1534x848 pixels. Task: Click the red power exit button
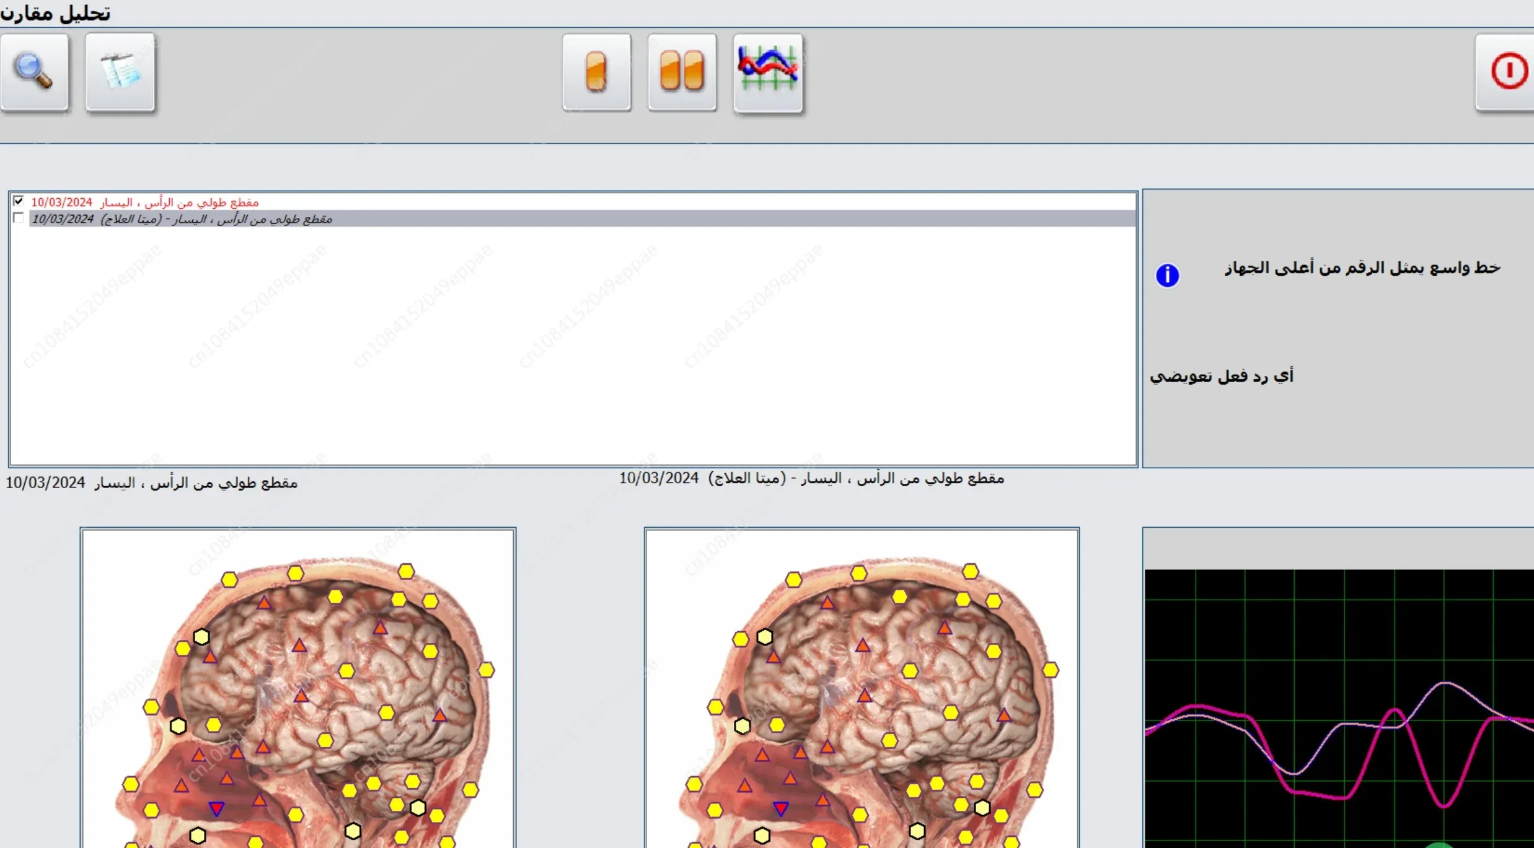1505,72
